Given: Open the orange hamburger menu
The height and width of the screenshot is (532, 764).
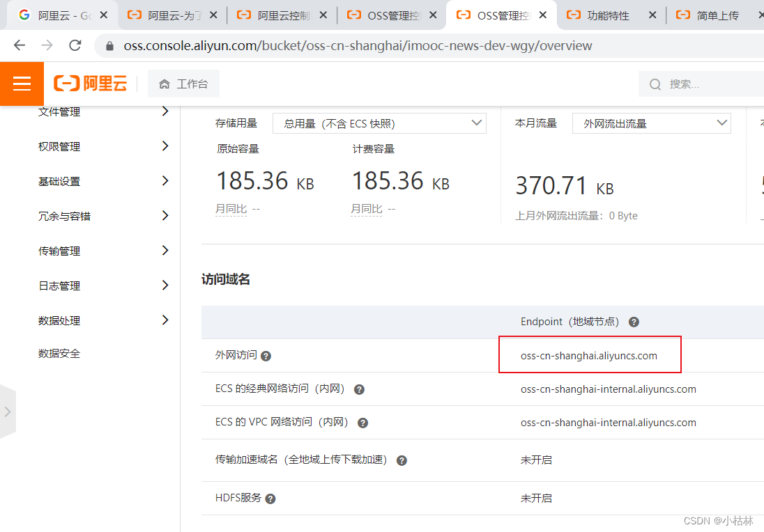Looking at the screenshot, I should [x=22, y=84].
